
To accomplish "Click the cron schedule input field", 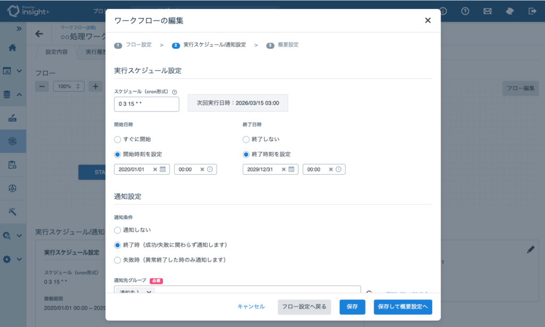I will [146, 104].
